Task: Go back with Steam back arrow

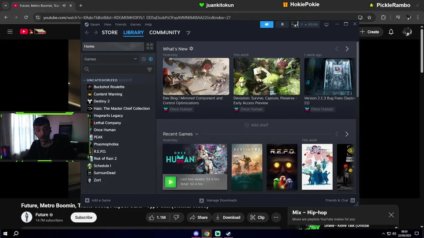Action: point(87,32)
